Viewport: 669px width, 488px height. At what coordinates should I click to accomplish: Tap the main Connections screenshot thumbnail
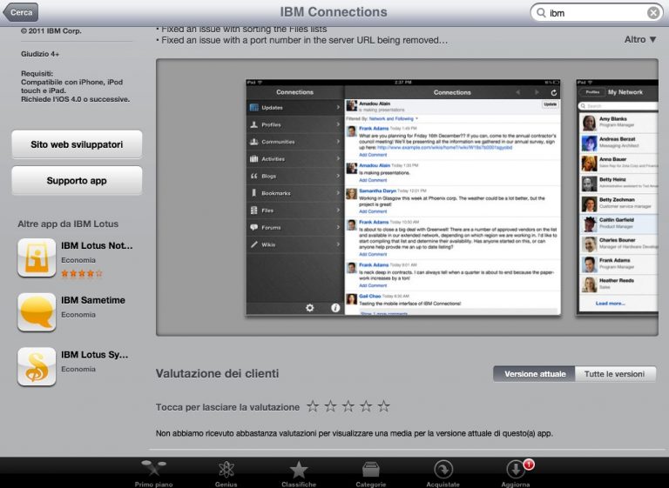[x=403, y=197]
